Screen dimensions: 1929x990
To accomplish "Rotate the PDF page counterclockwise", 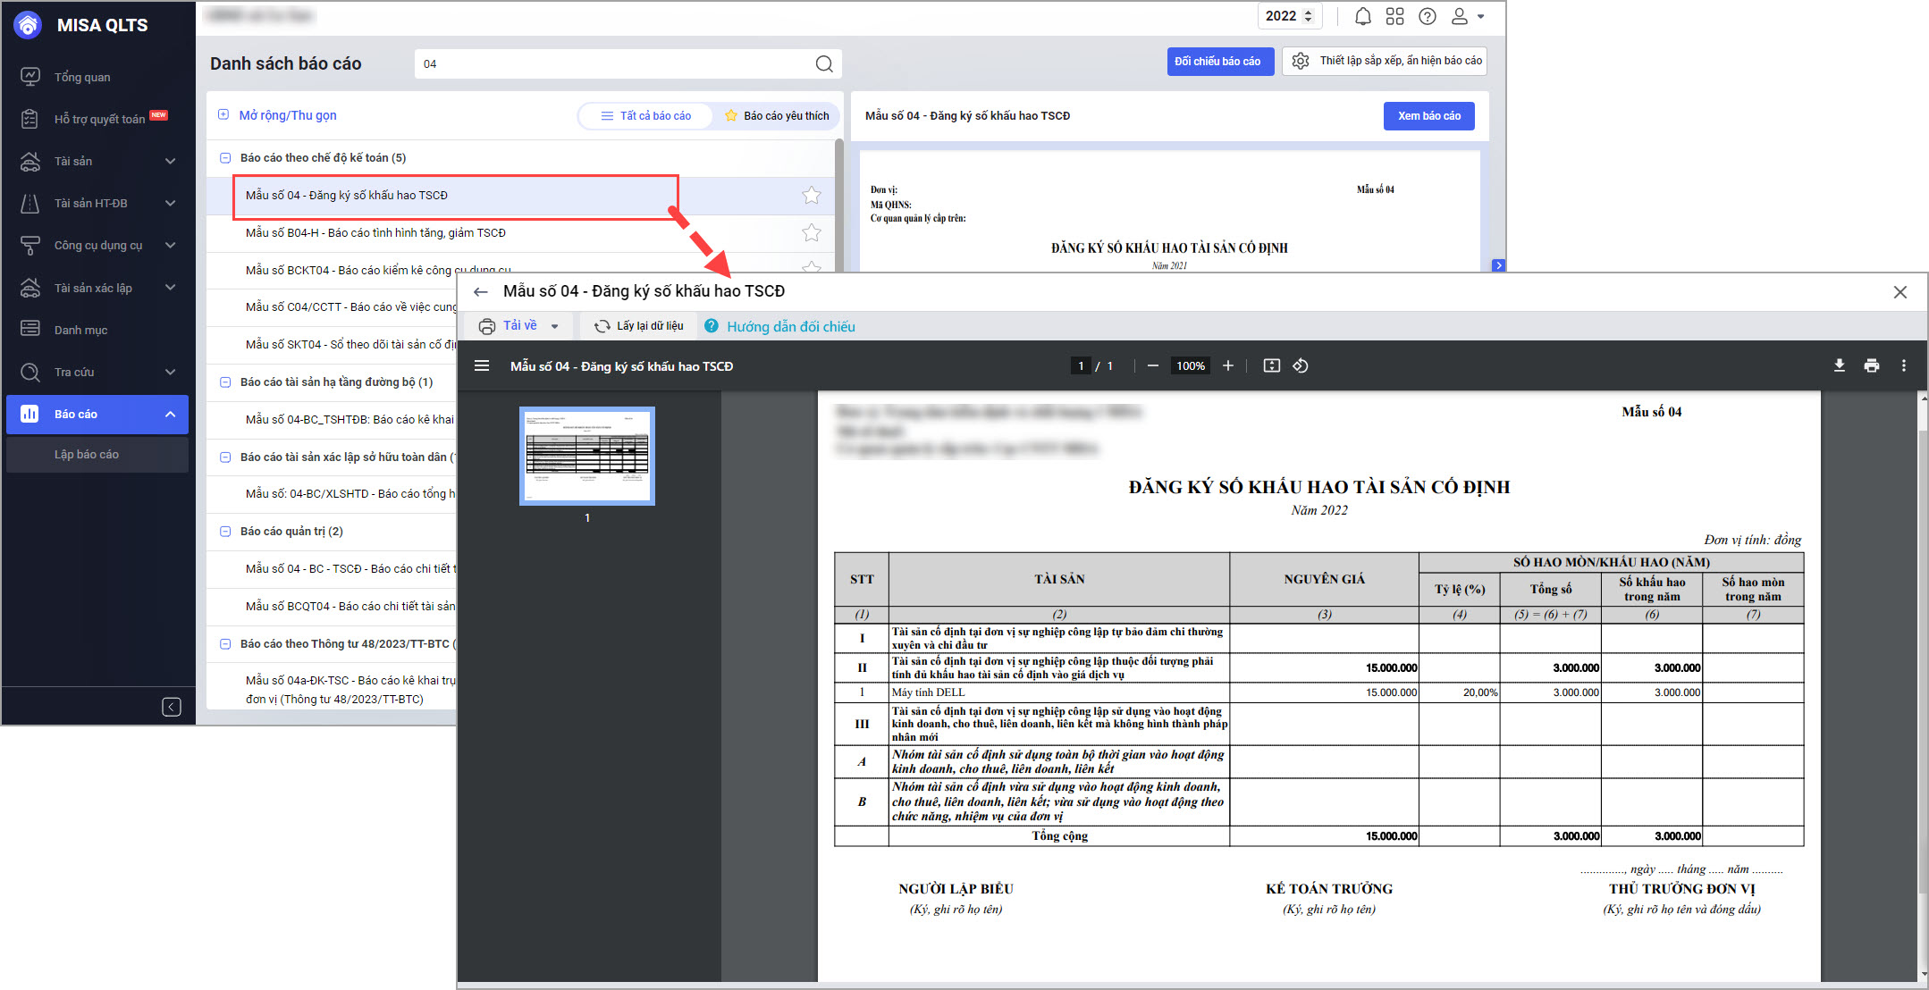I will click(1301, 365).
